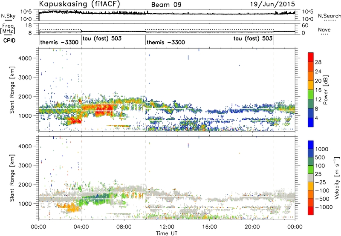
Task: Click the title text "Kapuskasing (fitACF)"
Action: click(x=79, y=4)
